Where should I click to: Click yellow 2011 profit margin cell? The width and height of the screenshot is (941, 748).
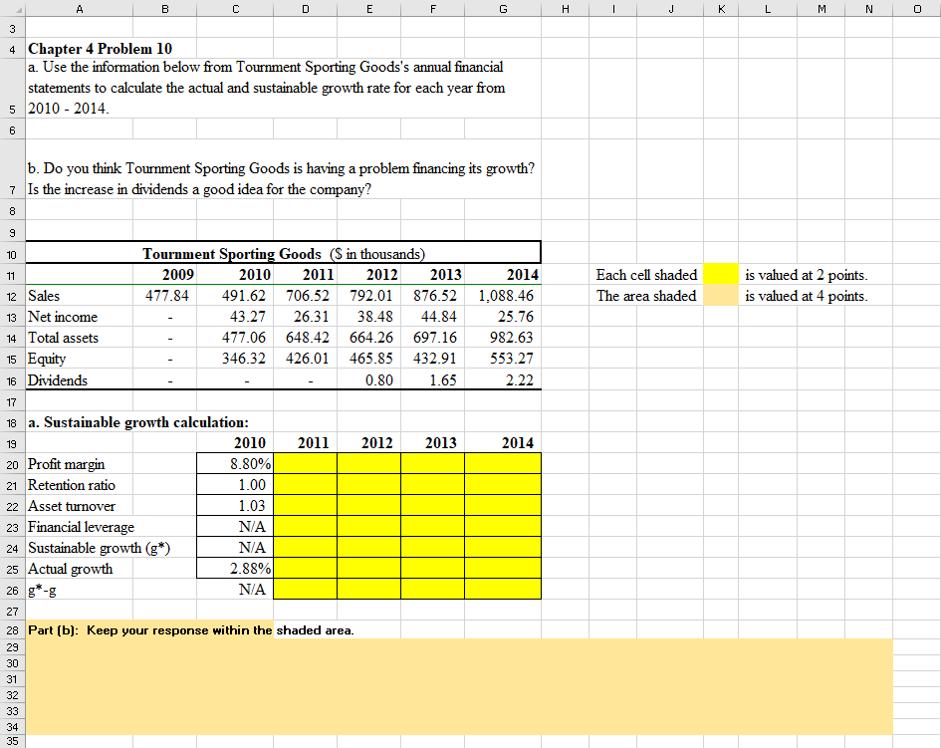[306, 463]
